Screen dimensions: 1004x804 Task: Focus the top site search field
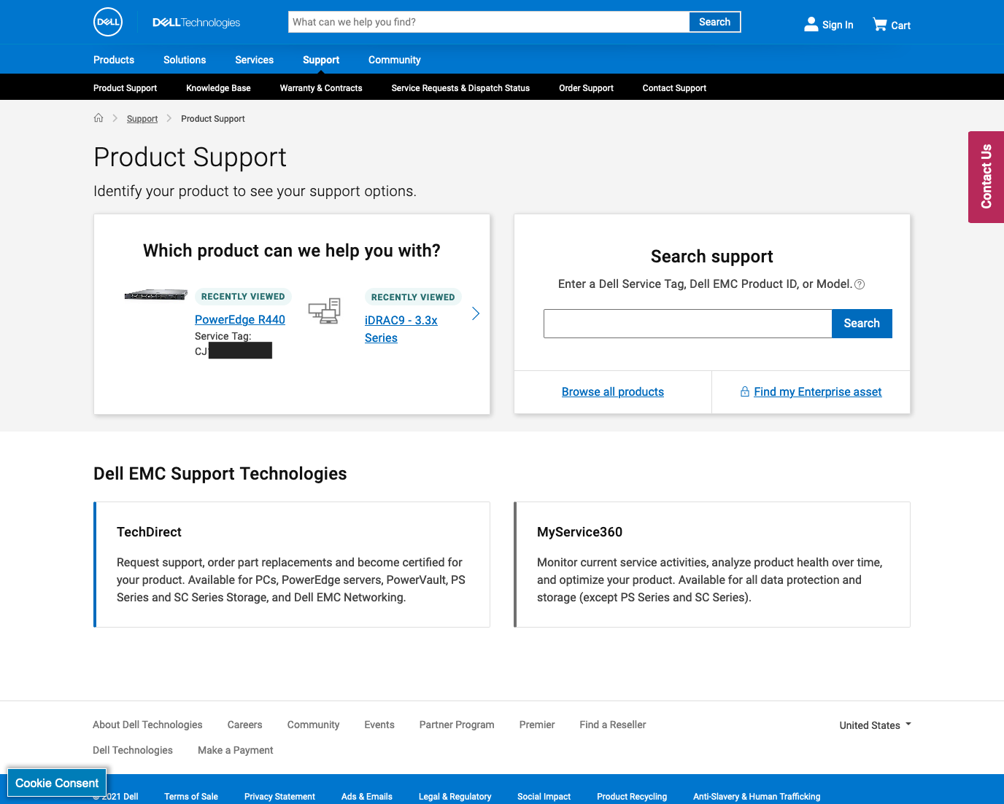[x=489, y=22]
